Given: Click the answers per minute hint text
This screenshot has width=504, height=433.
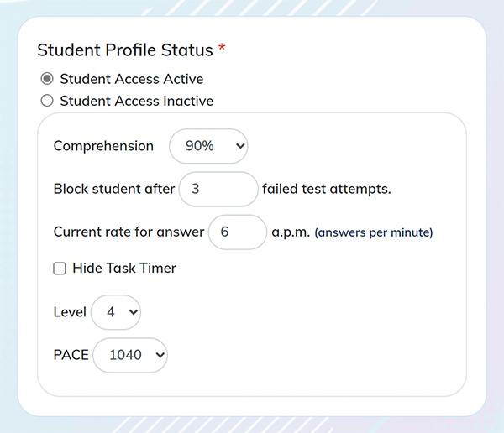Looking at the screenshot, I should tap(374, 232).
